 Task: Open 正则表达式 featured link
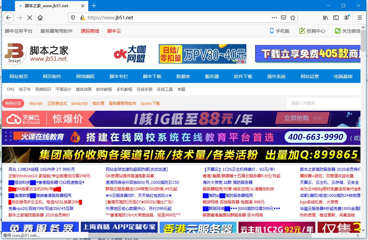[x=57, y=104]
